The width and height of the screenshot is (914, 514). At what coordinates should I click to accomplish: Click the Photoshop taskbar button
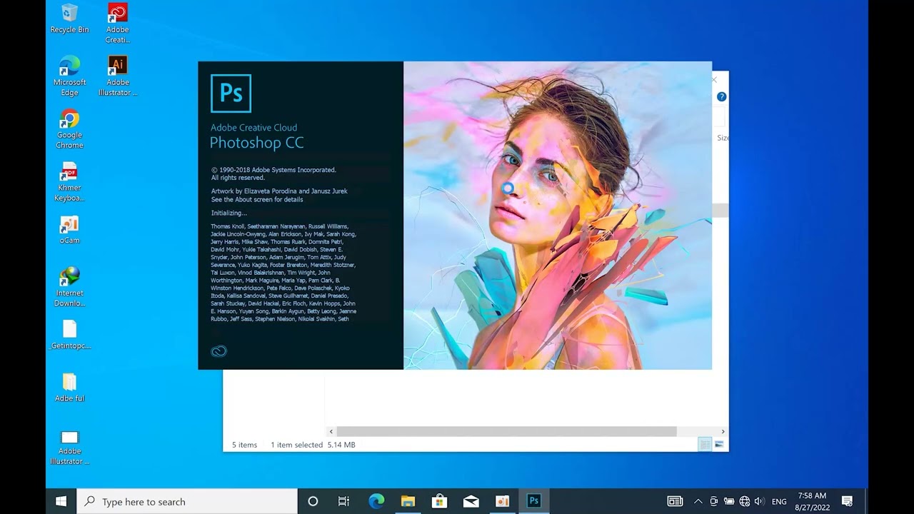click(533, 501)
